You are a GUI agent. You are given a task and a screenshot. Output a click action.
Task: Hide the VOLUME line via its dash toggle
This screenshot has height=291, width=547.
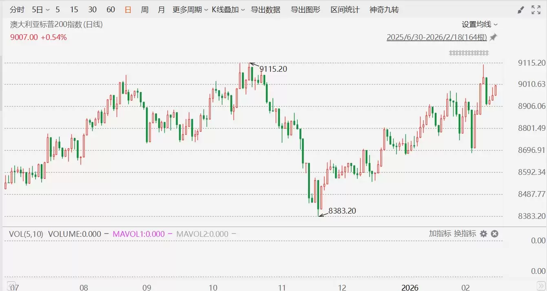tap(106, 234)
